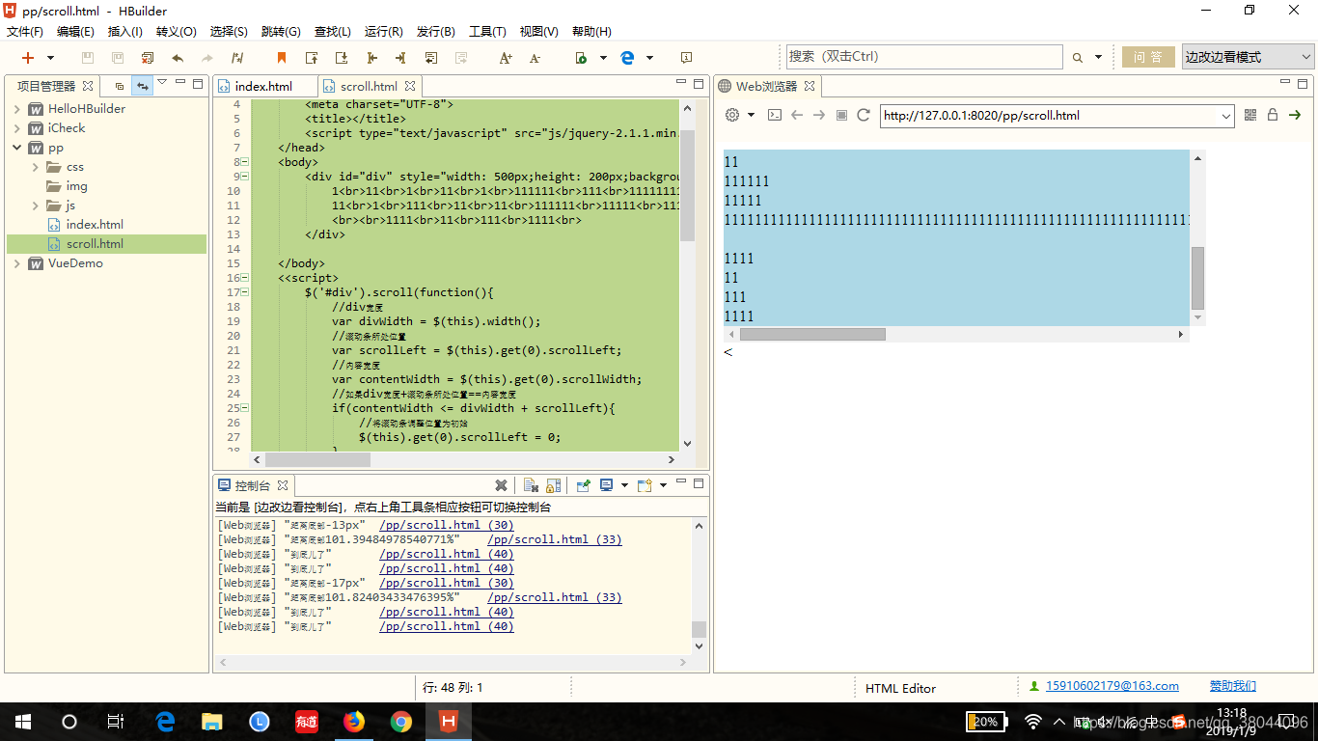Collapse the code fold marker at line 8
The width and height of the screenshot is (1318, 741).
(x=245, y=162)
